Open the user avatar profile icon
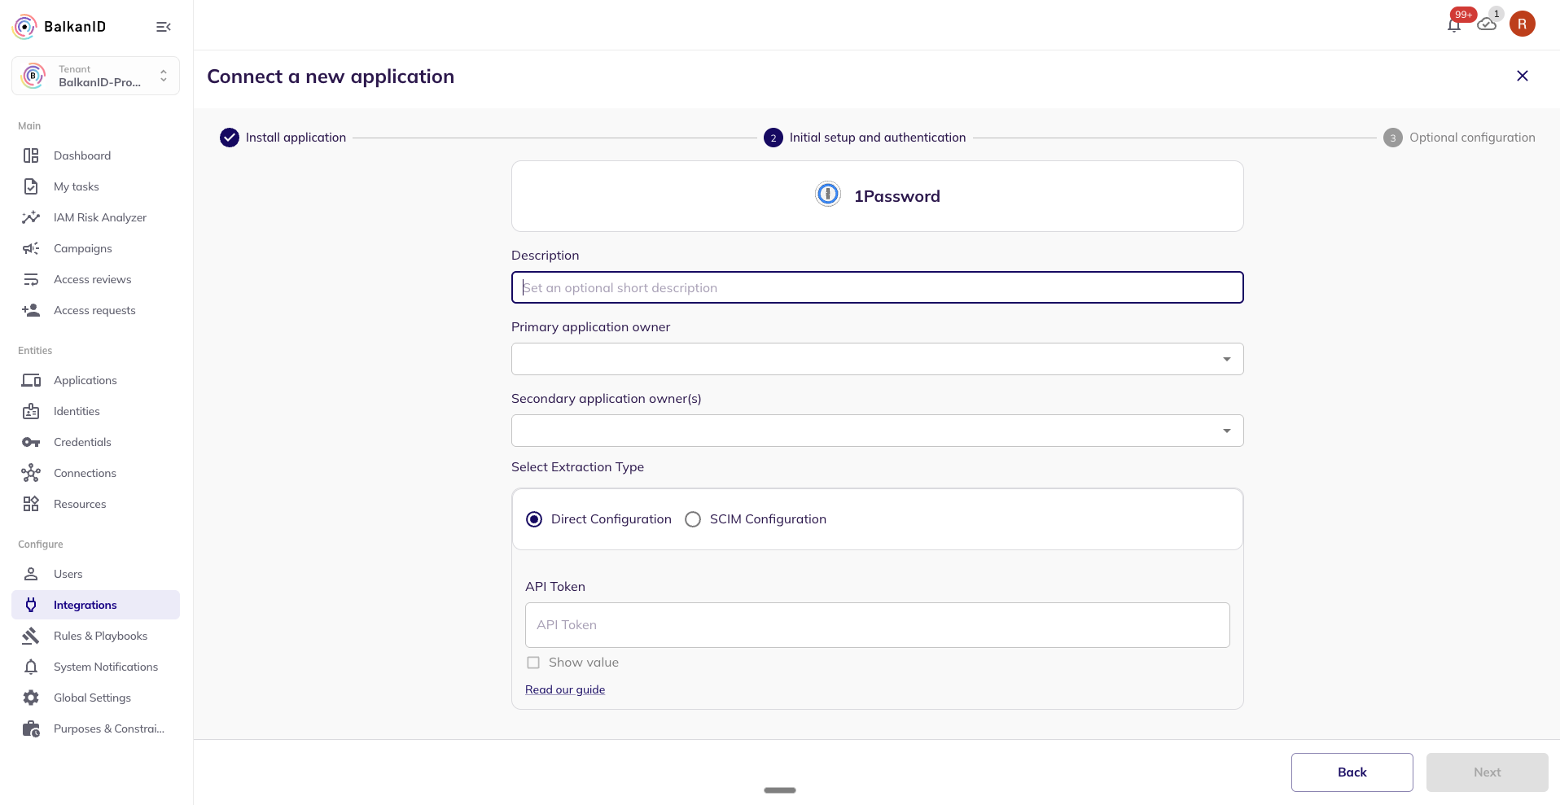 coord(1522,24)
